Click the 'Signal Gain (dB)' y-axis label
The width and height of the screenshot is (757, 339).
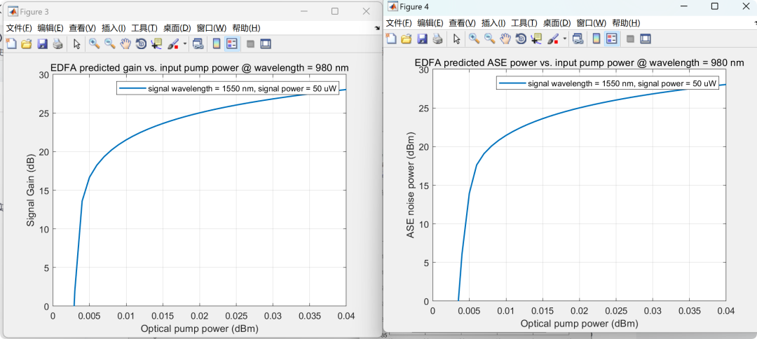(x=30, y=191)
